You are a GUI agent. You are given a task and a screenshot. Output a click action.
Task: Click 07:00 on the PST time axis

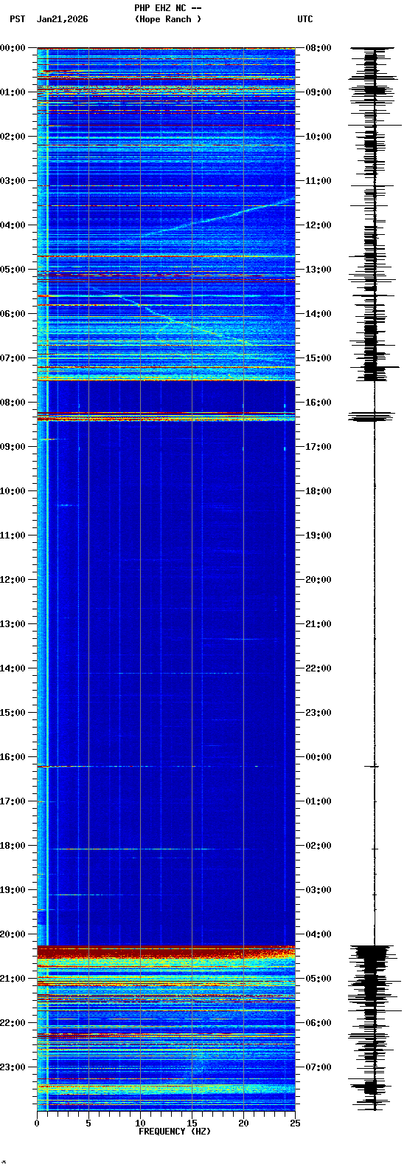[13, 358]
